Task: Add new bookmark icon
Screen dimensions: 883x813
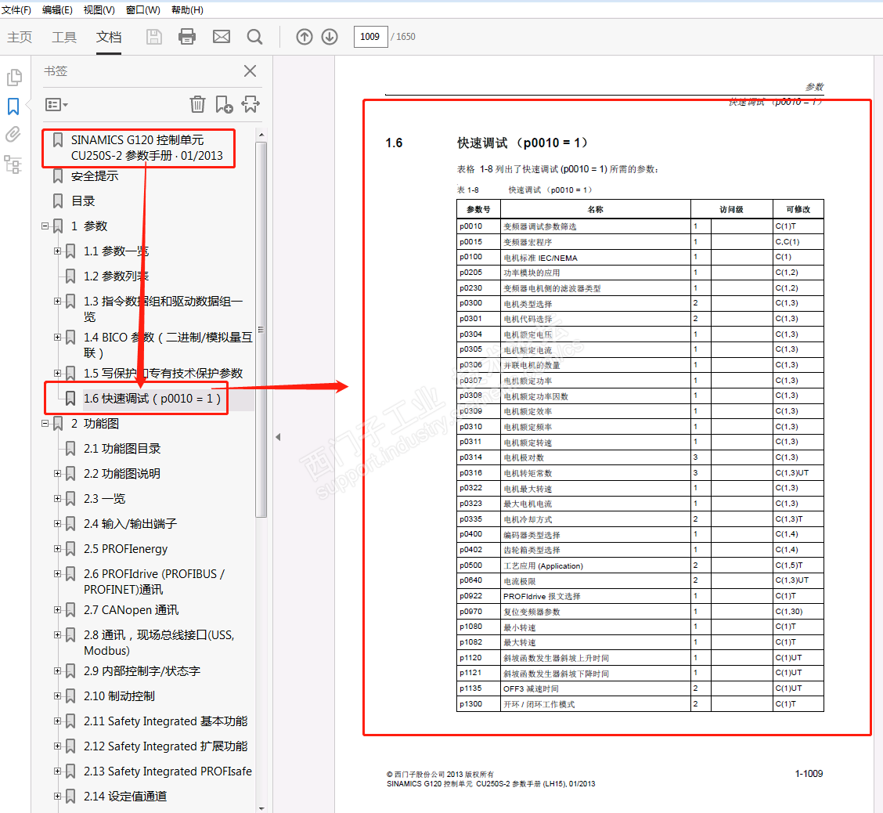Action: [224, 104]
